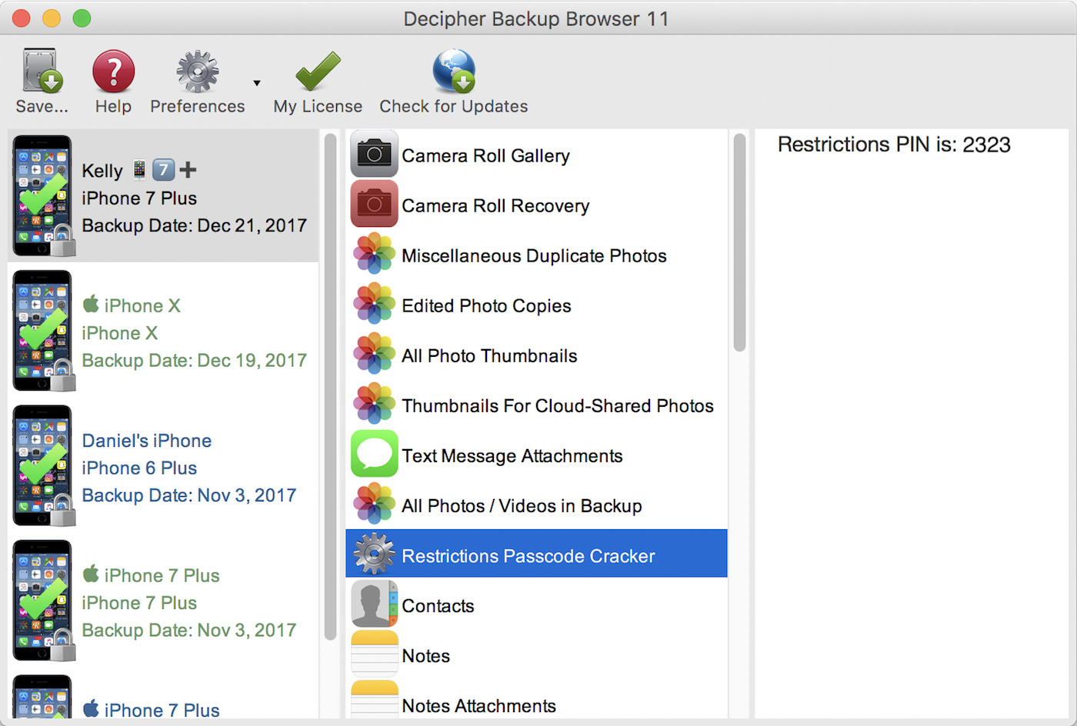Expand the Preferences dropdown arrow
1077x726 pixels.
(x=257, y=83)
